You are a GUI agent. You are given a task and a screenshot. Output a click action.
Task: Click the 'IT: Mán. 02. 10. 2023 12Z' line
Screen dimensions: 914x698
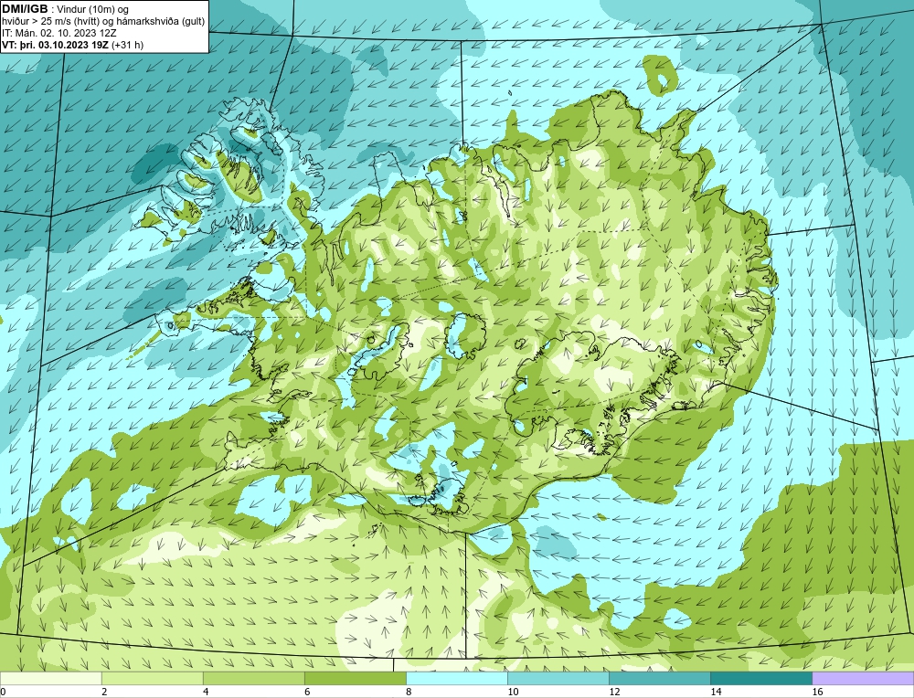58,33
